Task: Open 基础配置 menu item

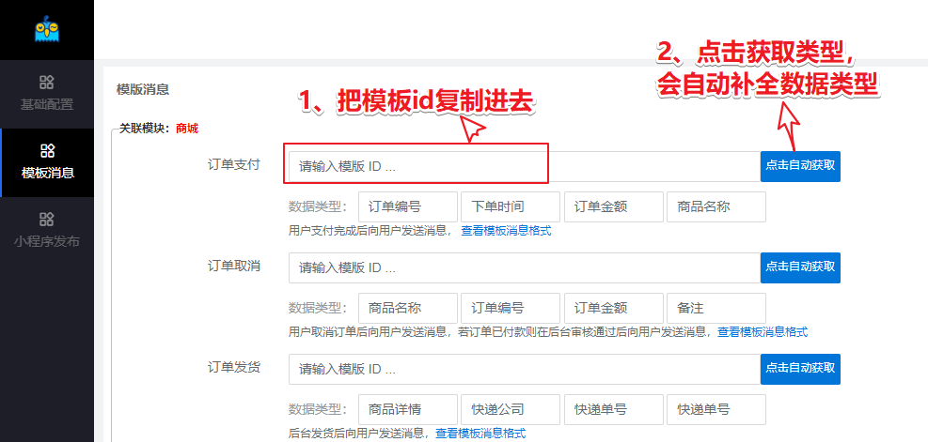Action: (47, 94)
